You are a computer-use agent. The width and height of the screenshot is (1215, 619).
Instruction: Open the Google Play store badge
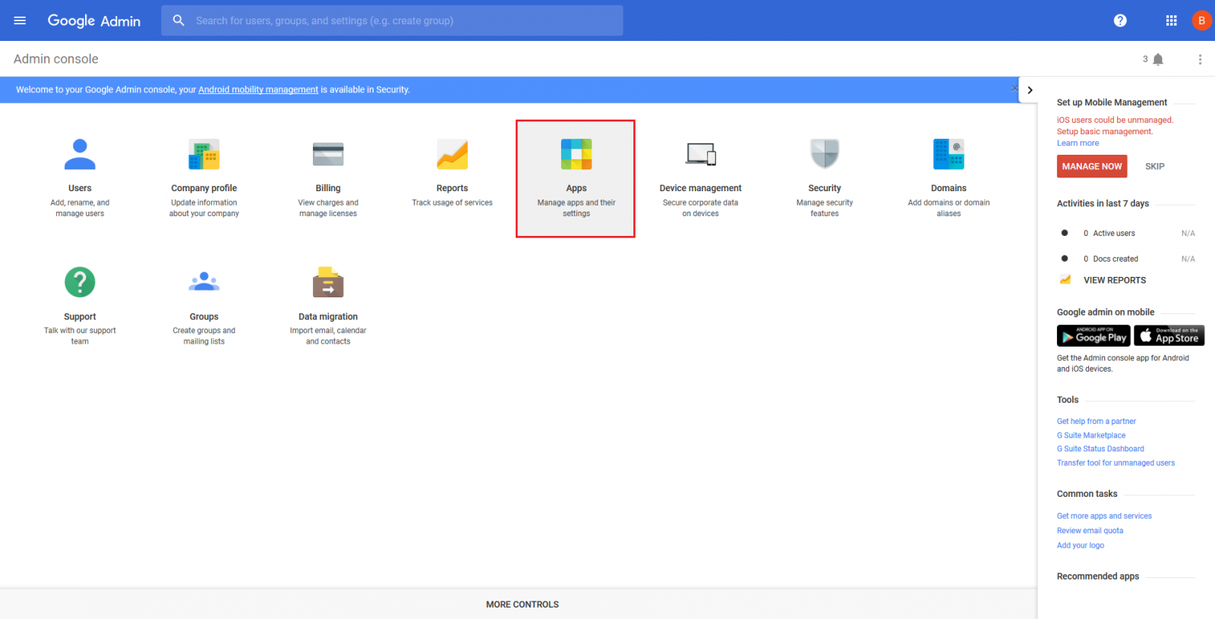[1093, 335]
